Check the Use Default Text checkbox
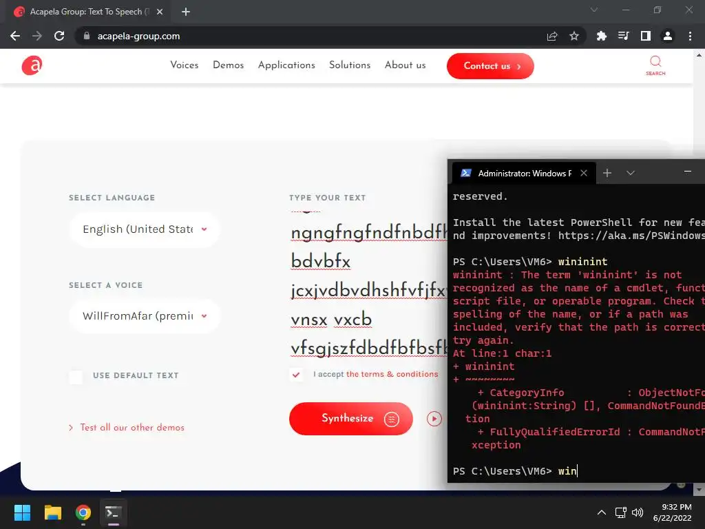 (76, 377)
